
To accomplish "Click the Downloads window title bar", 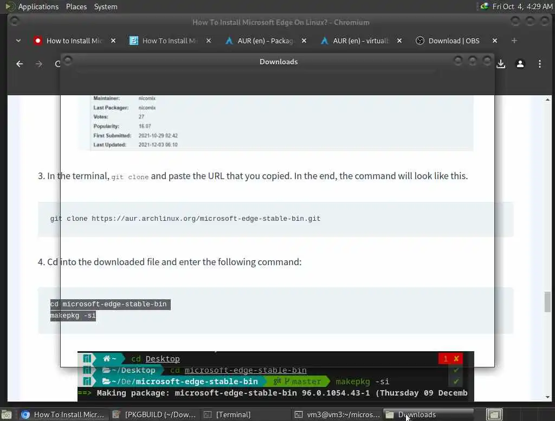I will pos(279,62).
